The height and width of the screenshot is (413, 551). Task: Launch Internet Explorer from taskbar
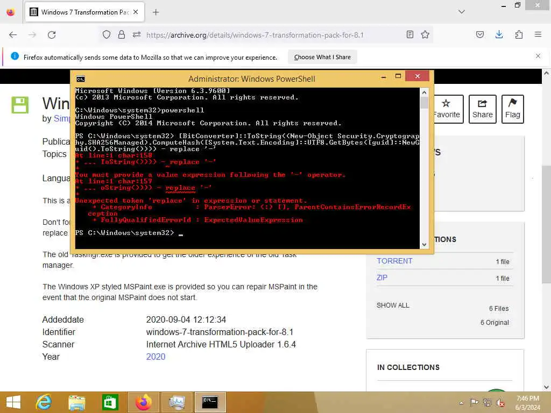point(44,402)
